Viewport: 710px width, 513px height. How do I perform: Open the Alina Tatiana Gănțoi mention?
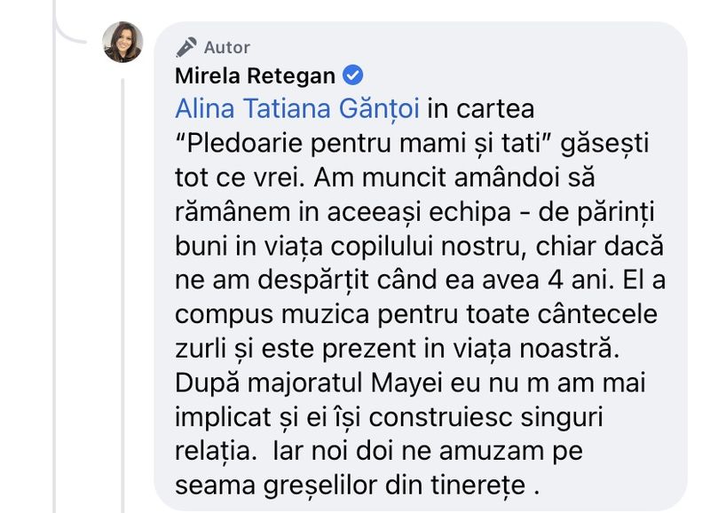297,108
